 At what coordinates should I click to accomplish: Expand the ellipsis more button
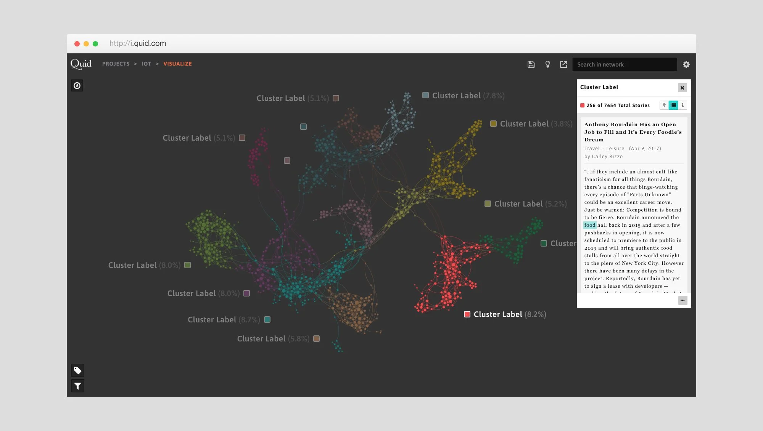tap(683, 300)
